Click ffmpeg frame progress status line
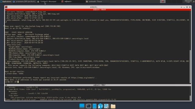This screenshot has height=109, width=195. click(60, 100)
